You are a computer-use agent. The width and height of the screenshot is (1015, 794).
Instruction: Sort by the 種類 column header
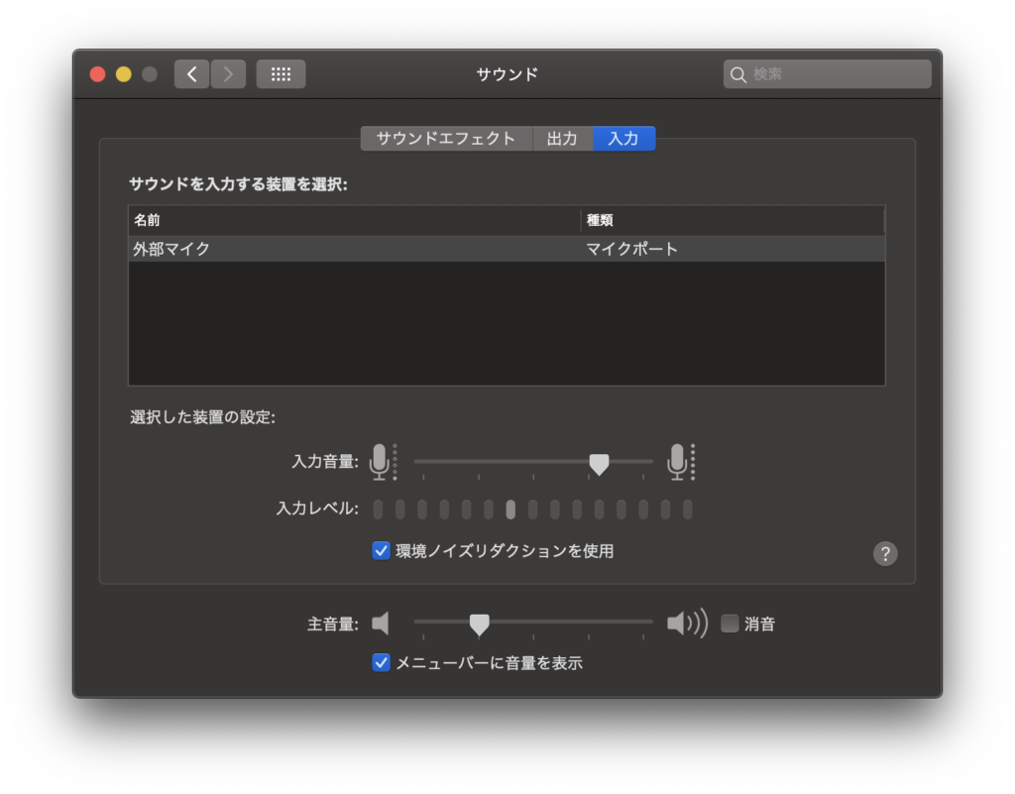733,221
